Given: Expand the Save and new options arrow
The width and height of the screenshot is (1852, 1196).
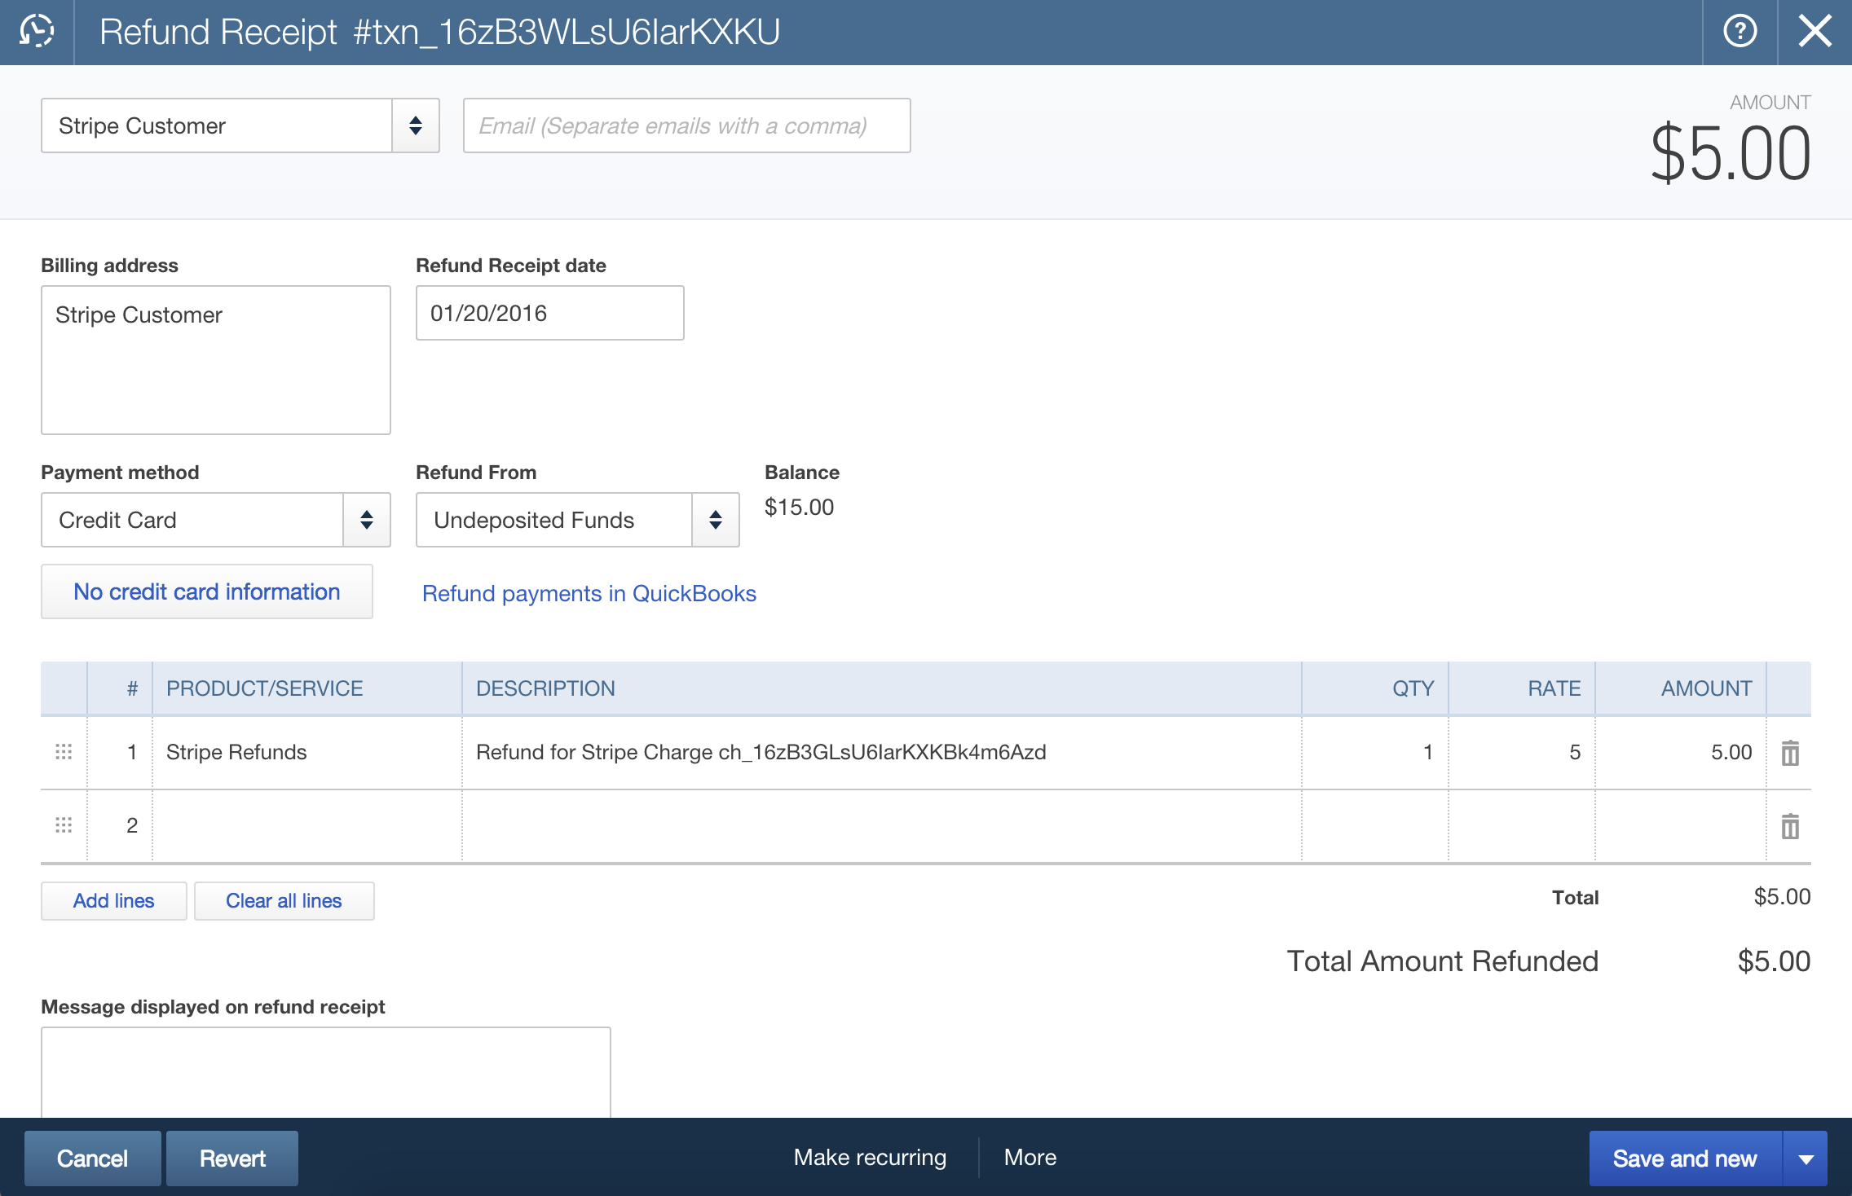Looking at the screenshot, I should [1806, 1159].
